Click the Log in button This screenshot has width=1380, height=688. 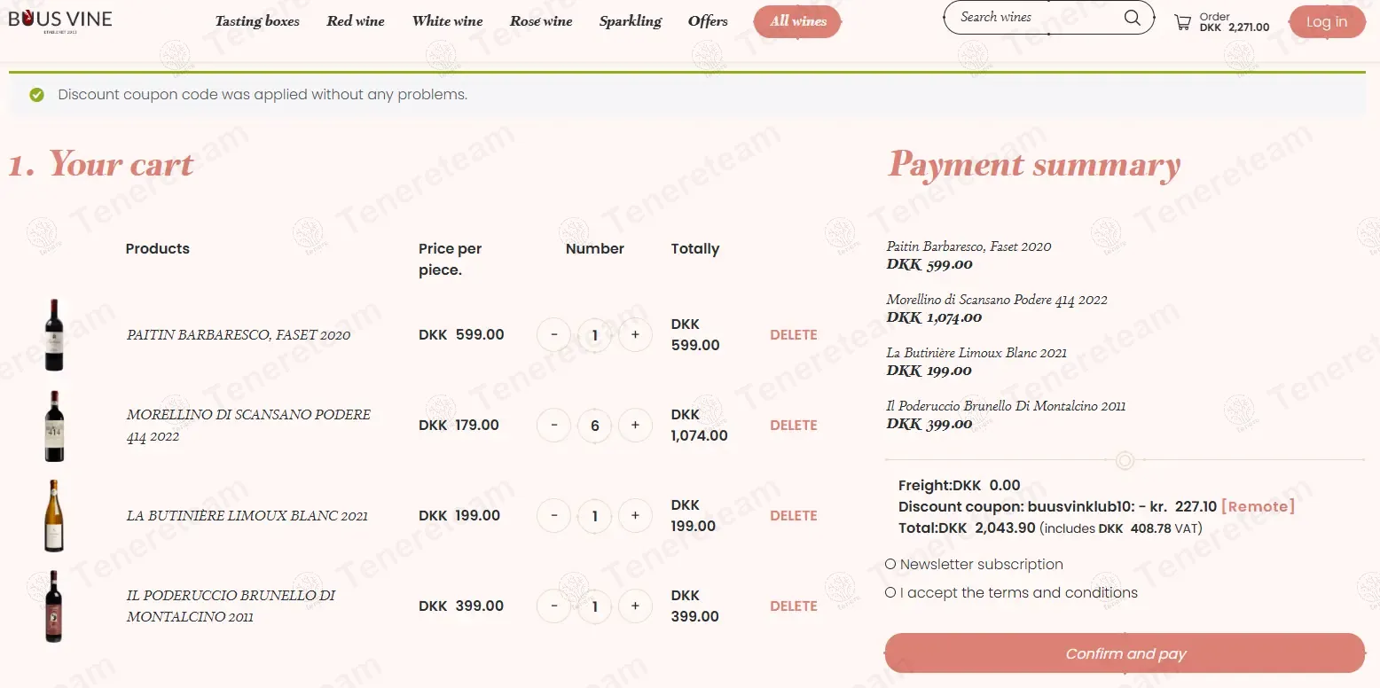click(1327, 22)
